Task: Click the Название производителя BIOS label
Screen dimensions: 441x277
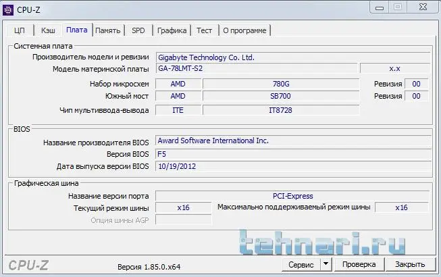Action: [96, 143]
